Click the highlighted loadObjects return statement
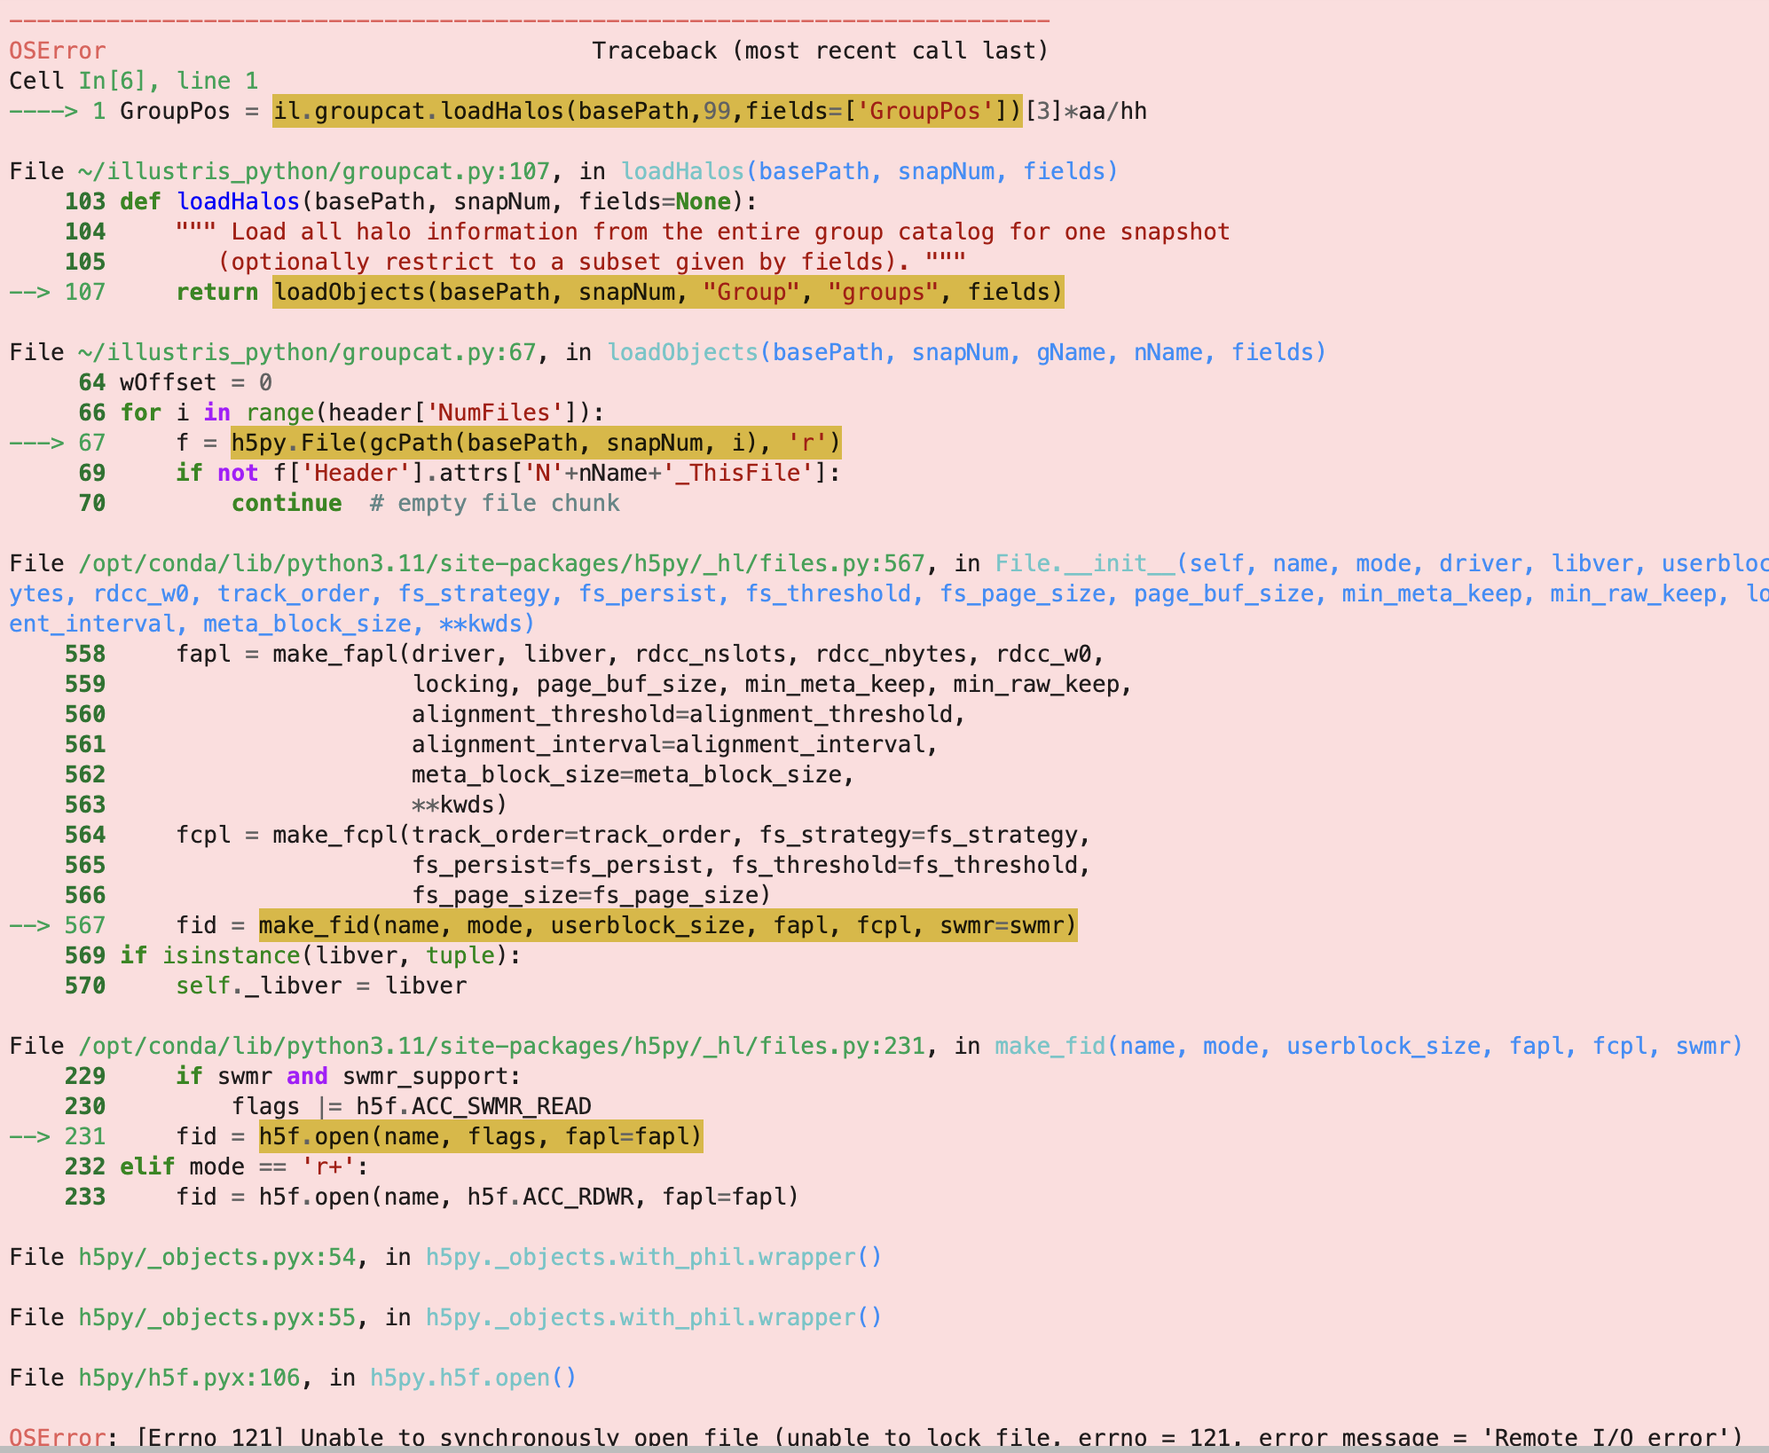 (x=668, y=291)
